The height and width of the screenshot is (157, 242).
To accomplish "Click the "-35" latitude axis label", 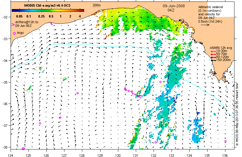I will pos(5,82).
